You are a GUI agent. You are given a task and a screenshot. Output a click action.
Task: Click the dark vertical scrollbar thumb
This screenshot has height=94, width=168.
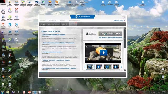tap(125, 39)
